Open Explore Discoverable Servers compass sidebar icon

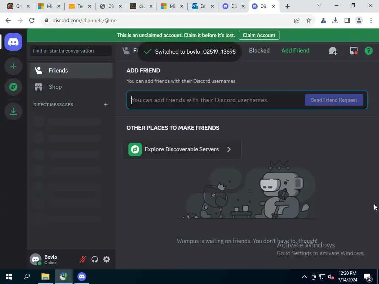pyautogui.click(x=13, y=87)
